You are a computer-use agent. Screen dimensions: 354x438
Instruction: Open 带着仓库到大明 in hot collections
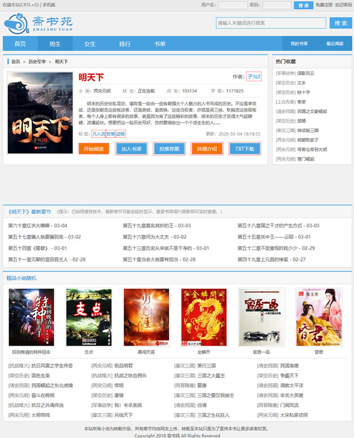(x=312, y=149)
